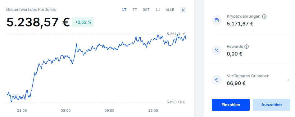The height and width of the screenshot is (117, 295).
Task: Click the percent Rewards icon
Action: (x=216, y=50)
